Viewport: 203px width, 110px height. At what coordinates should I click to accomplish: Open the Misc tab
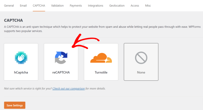148,6
